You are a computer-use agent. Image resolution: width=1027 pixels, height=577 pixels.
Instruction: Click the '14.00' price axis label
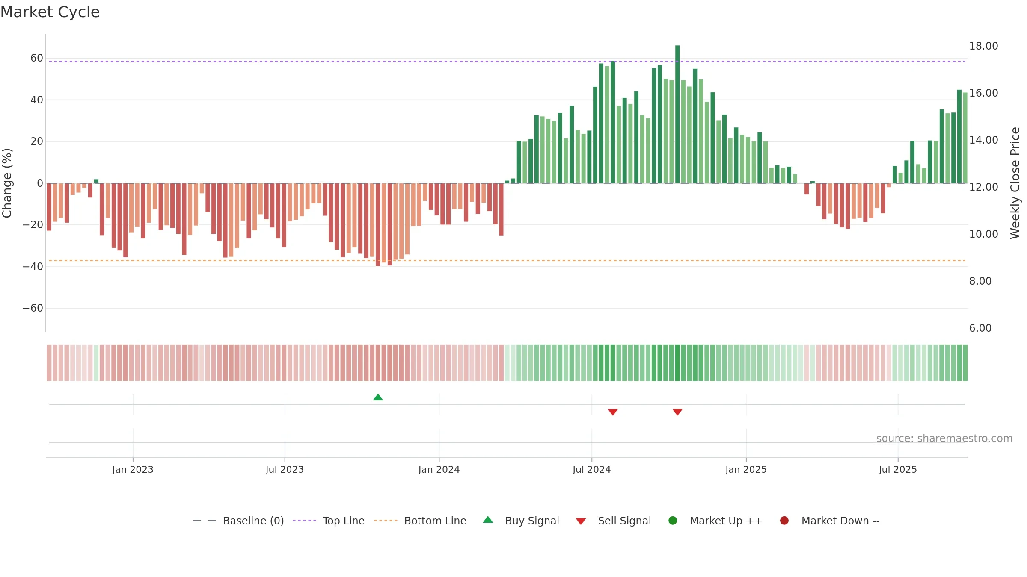point(983,140)
